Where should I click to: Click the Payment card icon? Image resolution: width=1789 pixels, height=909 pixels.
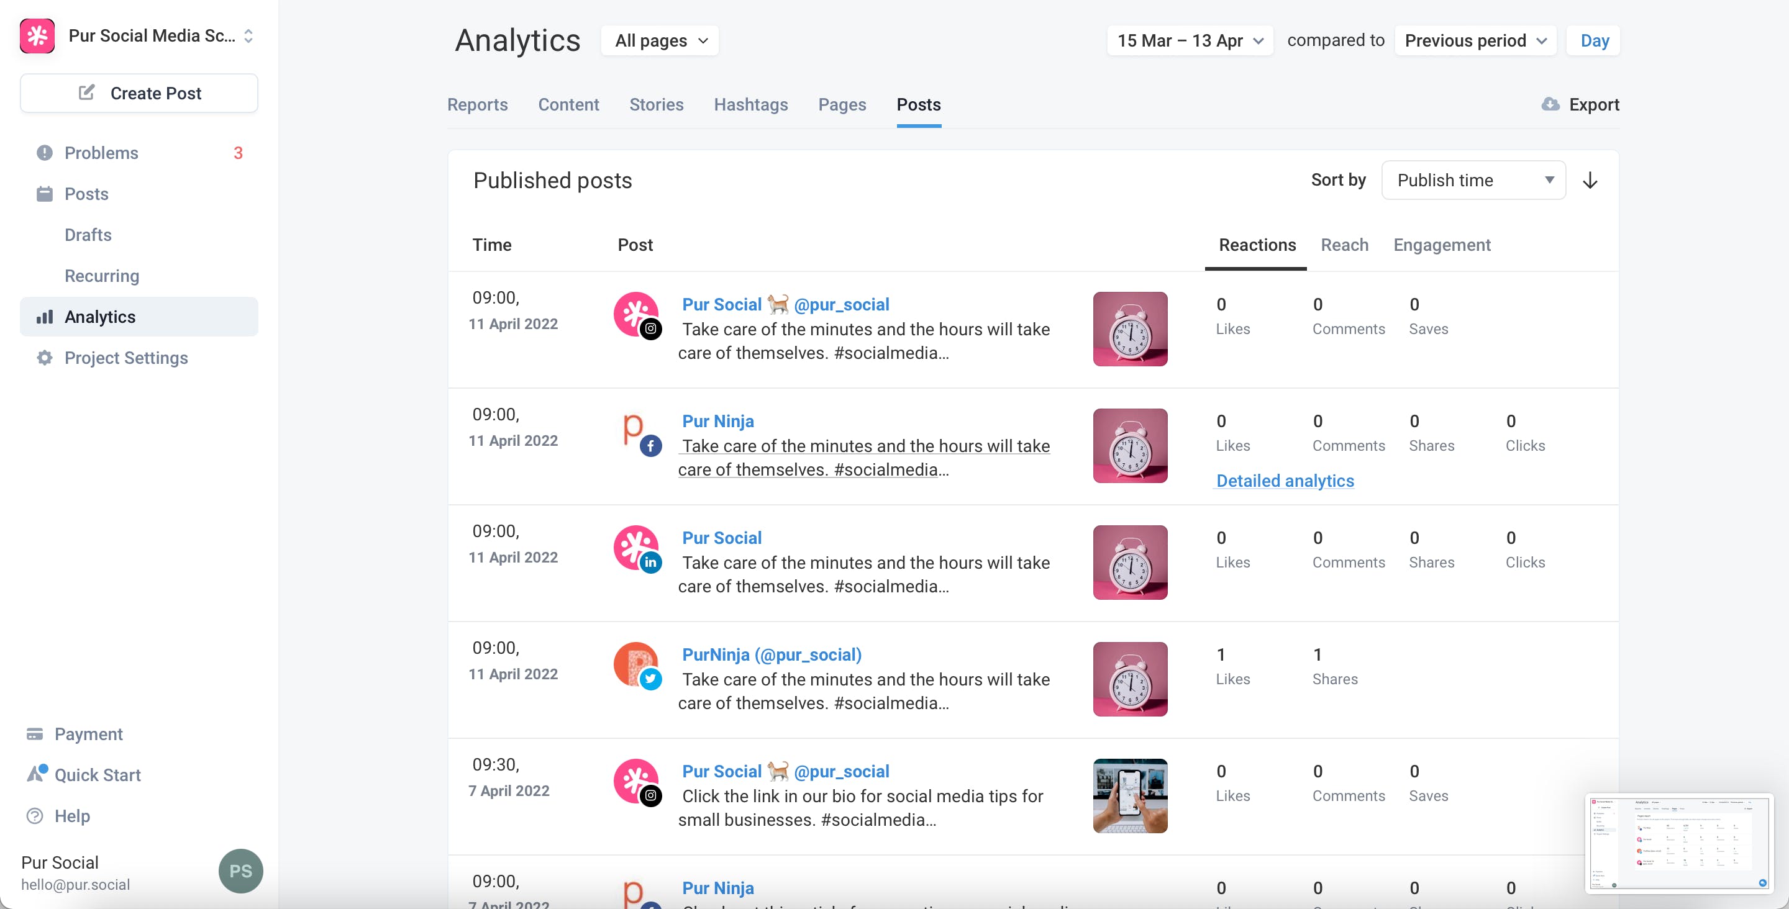pyautogui.click(x=35, y=734)
